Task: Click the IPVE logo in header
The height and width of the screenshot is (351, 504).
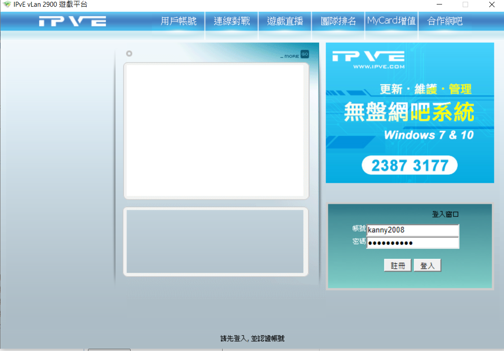Action: tap(73, 21)
